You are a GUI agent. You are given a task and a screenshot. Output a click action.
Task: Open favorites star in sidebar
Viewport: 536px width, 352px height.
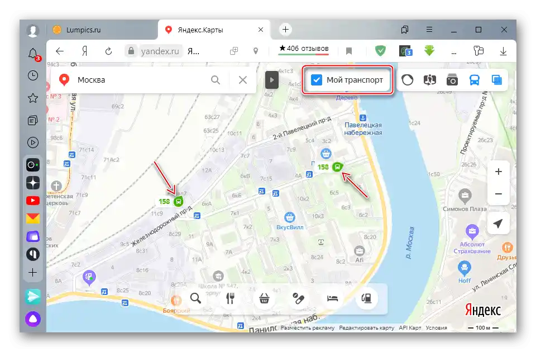(x=33, y=98)
